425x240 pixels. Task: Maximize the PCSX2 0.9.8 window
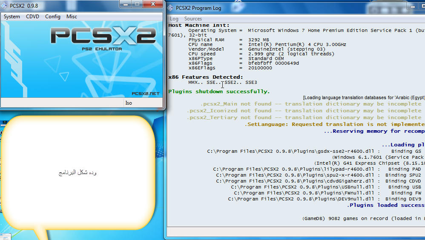tap(137, 4)
